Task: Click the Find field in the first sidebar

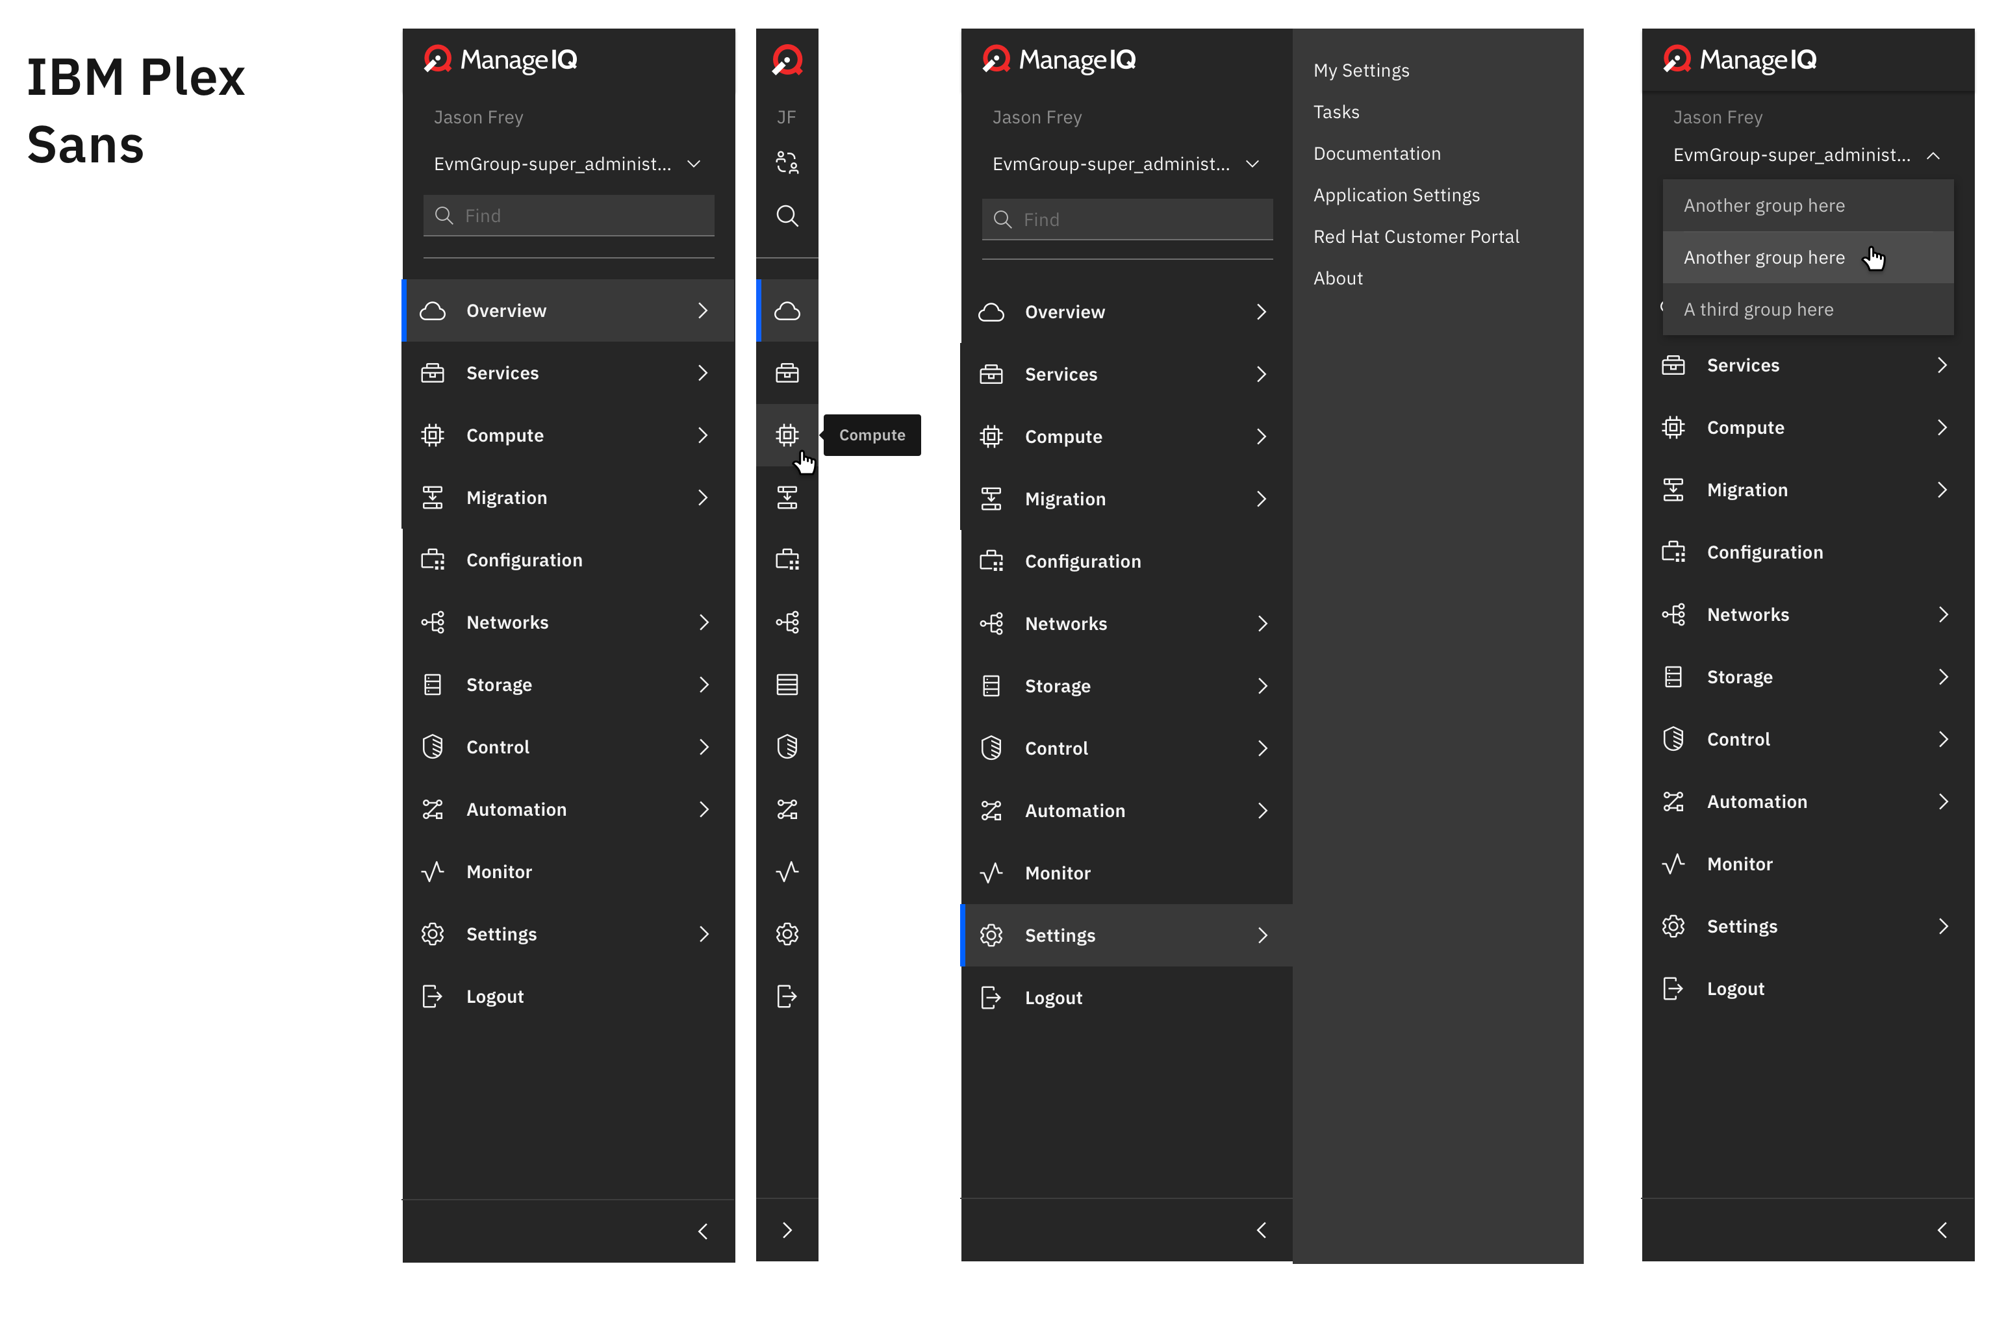Action: (568, 216)
